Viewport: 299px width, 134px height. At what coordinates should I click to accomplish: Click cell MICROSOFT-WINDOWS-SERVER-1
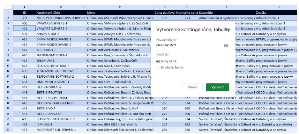point(61,18)
